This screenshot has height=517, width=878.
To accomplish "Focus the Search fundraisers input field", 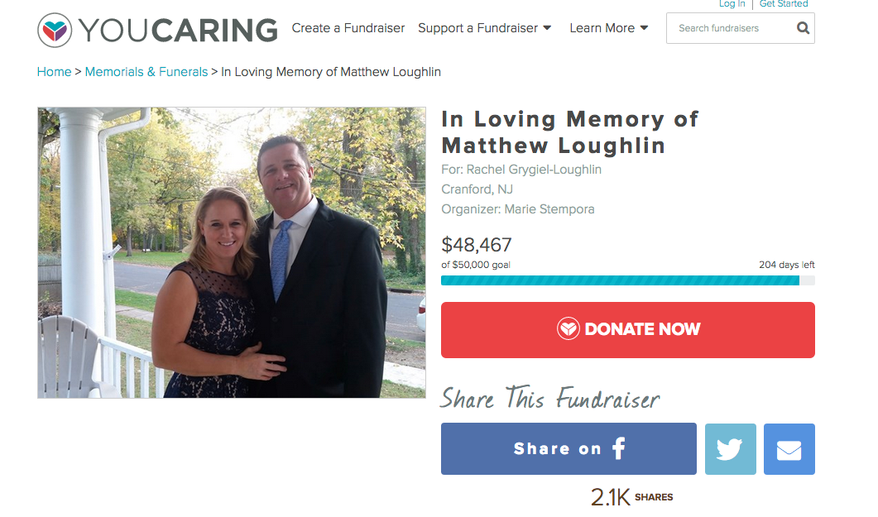I will click(x=733, y=28).
